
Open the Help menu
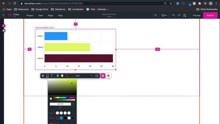(60, 15)
